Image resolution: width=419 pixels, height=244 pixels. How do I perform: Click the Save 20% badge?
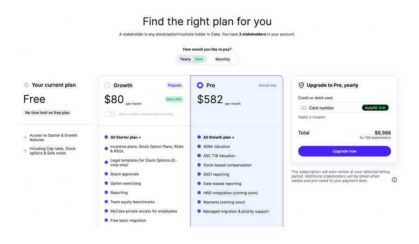point(174,99)
